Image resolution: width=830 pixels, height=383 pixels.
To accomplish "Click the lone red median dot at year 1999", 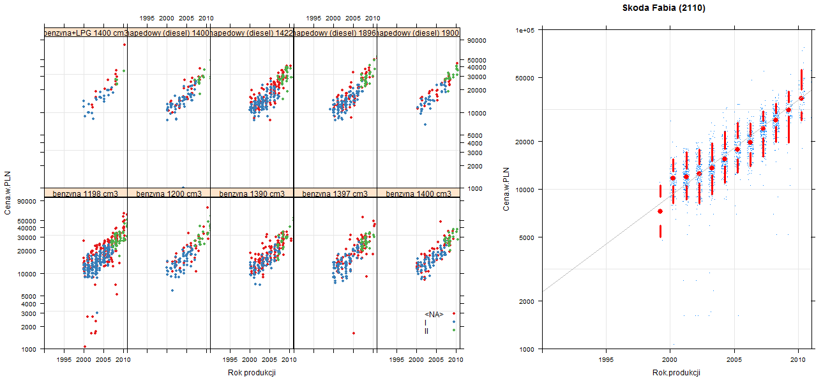I will click(x=660, y=211).
